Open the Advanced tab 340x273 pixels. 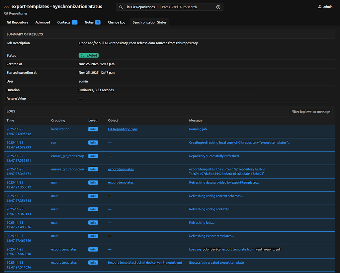42,22
